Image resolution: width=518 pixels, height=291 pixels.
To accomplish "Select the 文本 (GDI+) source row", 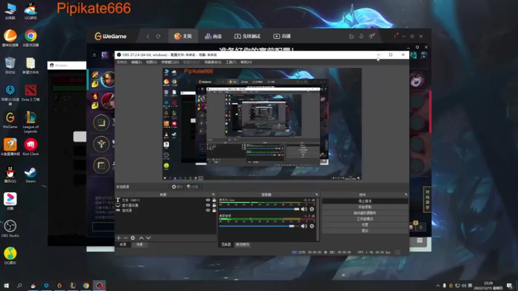I will coord(166,200).
